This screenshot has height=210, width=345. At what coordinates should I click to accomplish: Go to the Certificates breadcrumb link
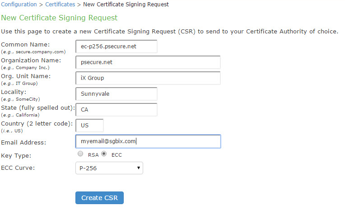[x=61, y=5]
